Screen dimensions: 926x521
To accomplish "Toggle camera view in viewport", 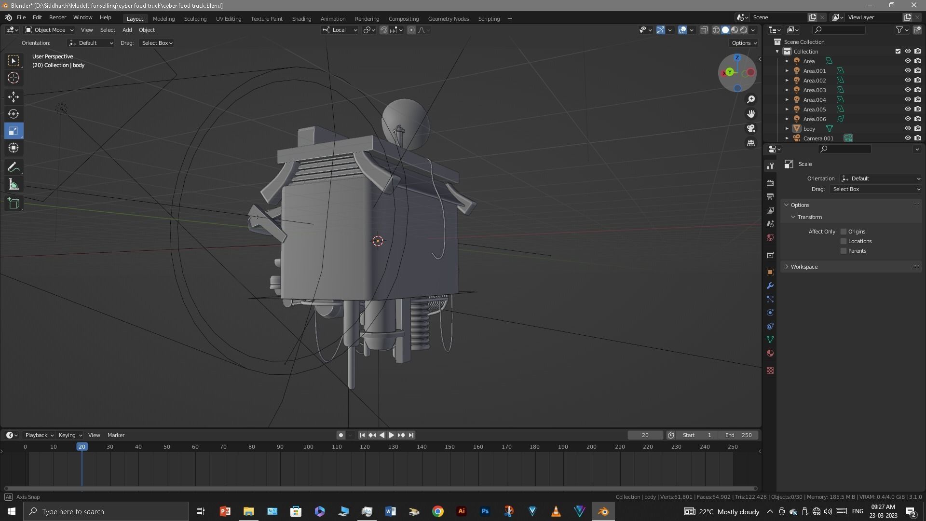I will (751, 128).
